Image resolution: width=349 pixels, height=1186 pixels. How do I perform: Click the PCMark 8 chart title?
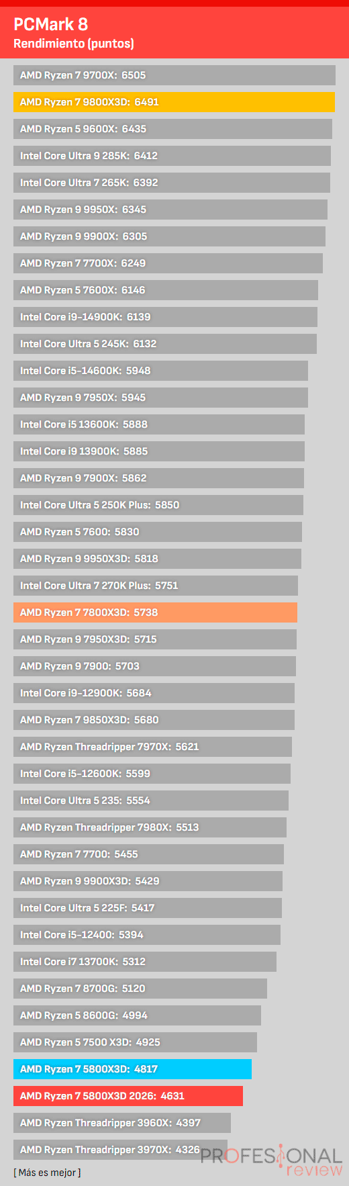coord(51,24)
